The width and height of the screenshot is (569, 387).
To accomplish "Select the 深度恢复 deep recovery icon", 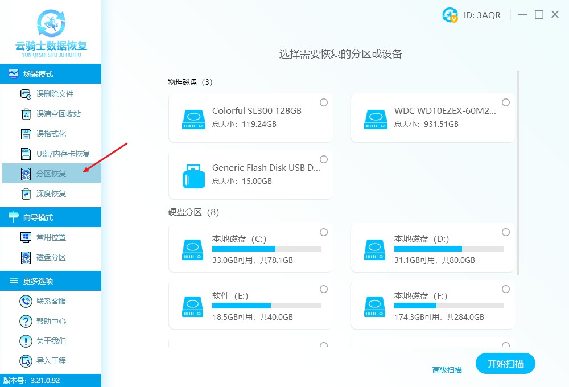I will coord(25,193).
